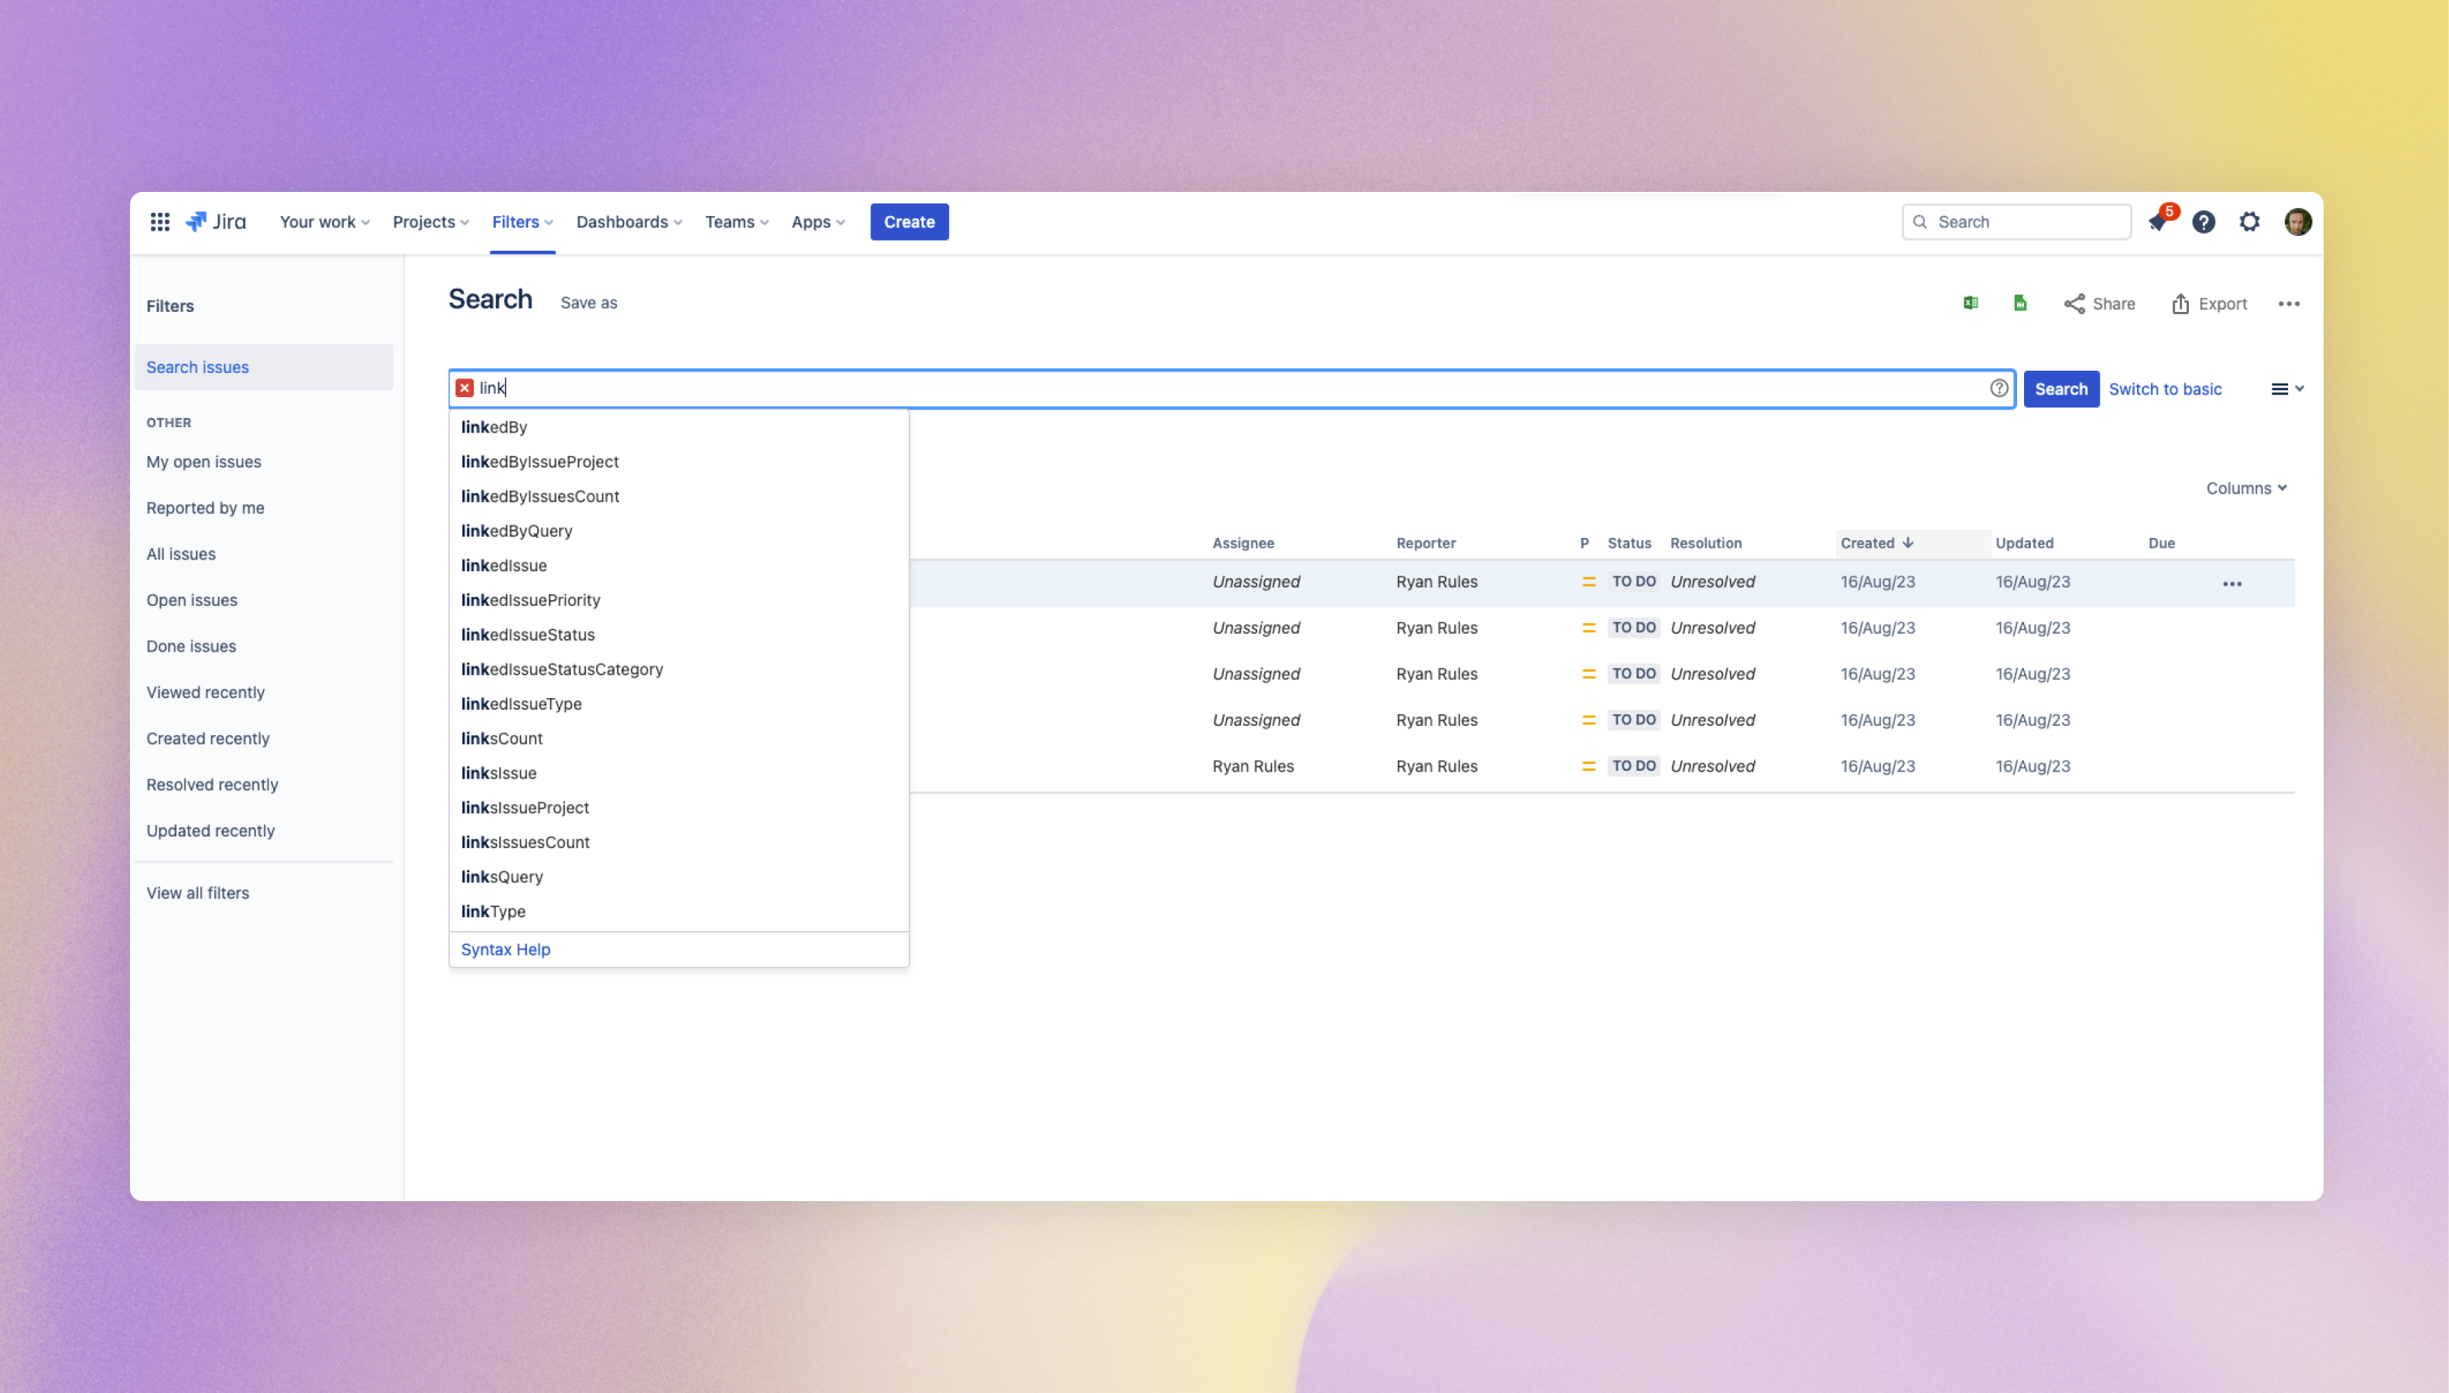Choose linkType suggestion in the list
Screen dimensions: 2449x1393
point(494,911)
